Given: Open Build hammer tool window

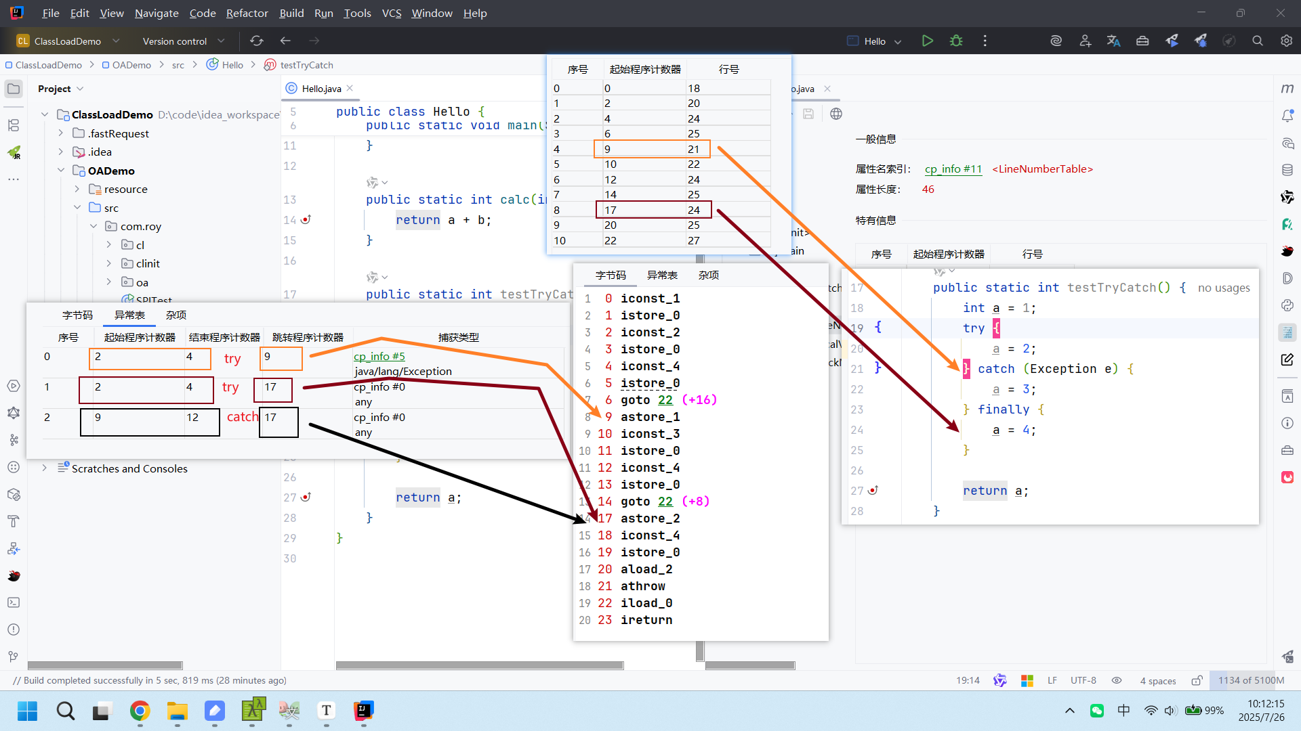Looking at the screenshot, I should pos(14,521).
